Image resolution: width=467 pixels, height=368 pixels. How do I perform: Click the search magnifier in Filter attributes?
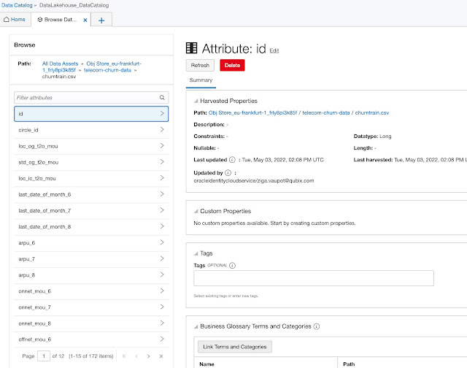[162, 97]
